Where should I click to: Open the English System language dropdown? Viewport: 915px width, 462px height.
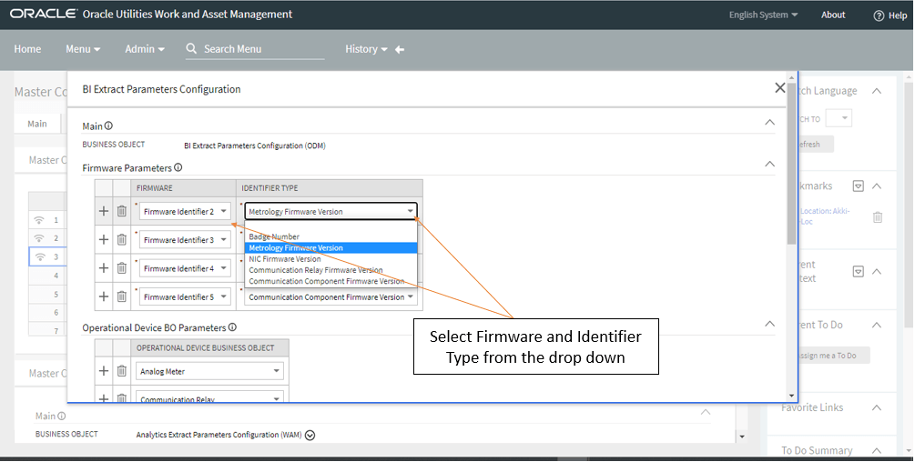[x=763, y=15]
